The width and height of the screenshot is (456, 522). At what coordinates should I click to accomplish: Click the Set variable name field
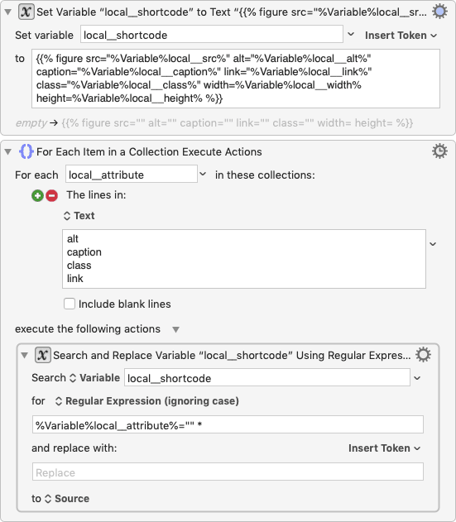click(212, 34)
